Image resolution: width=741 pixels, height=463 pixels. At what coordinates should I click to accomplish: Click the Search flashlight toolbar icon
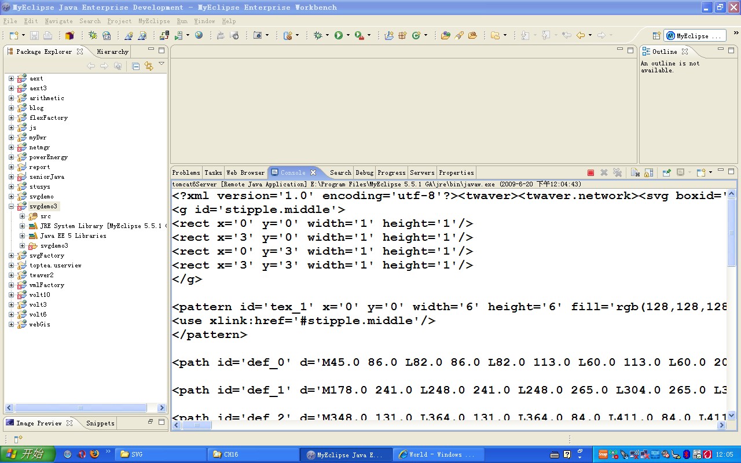[x=459, y=35]
